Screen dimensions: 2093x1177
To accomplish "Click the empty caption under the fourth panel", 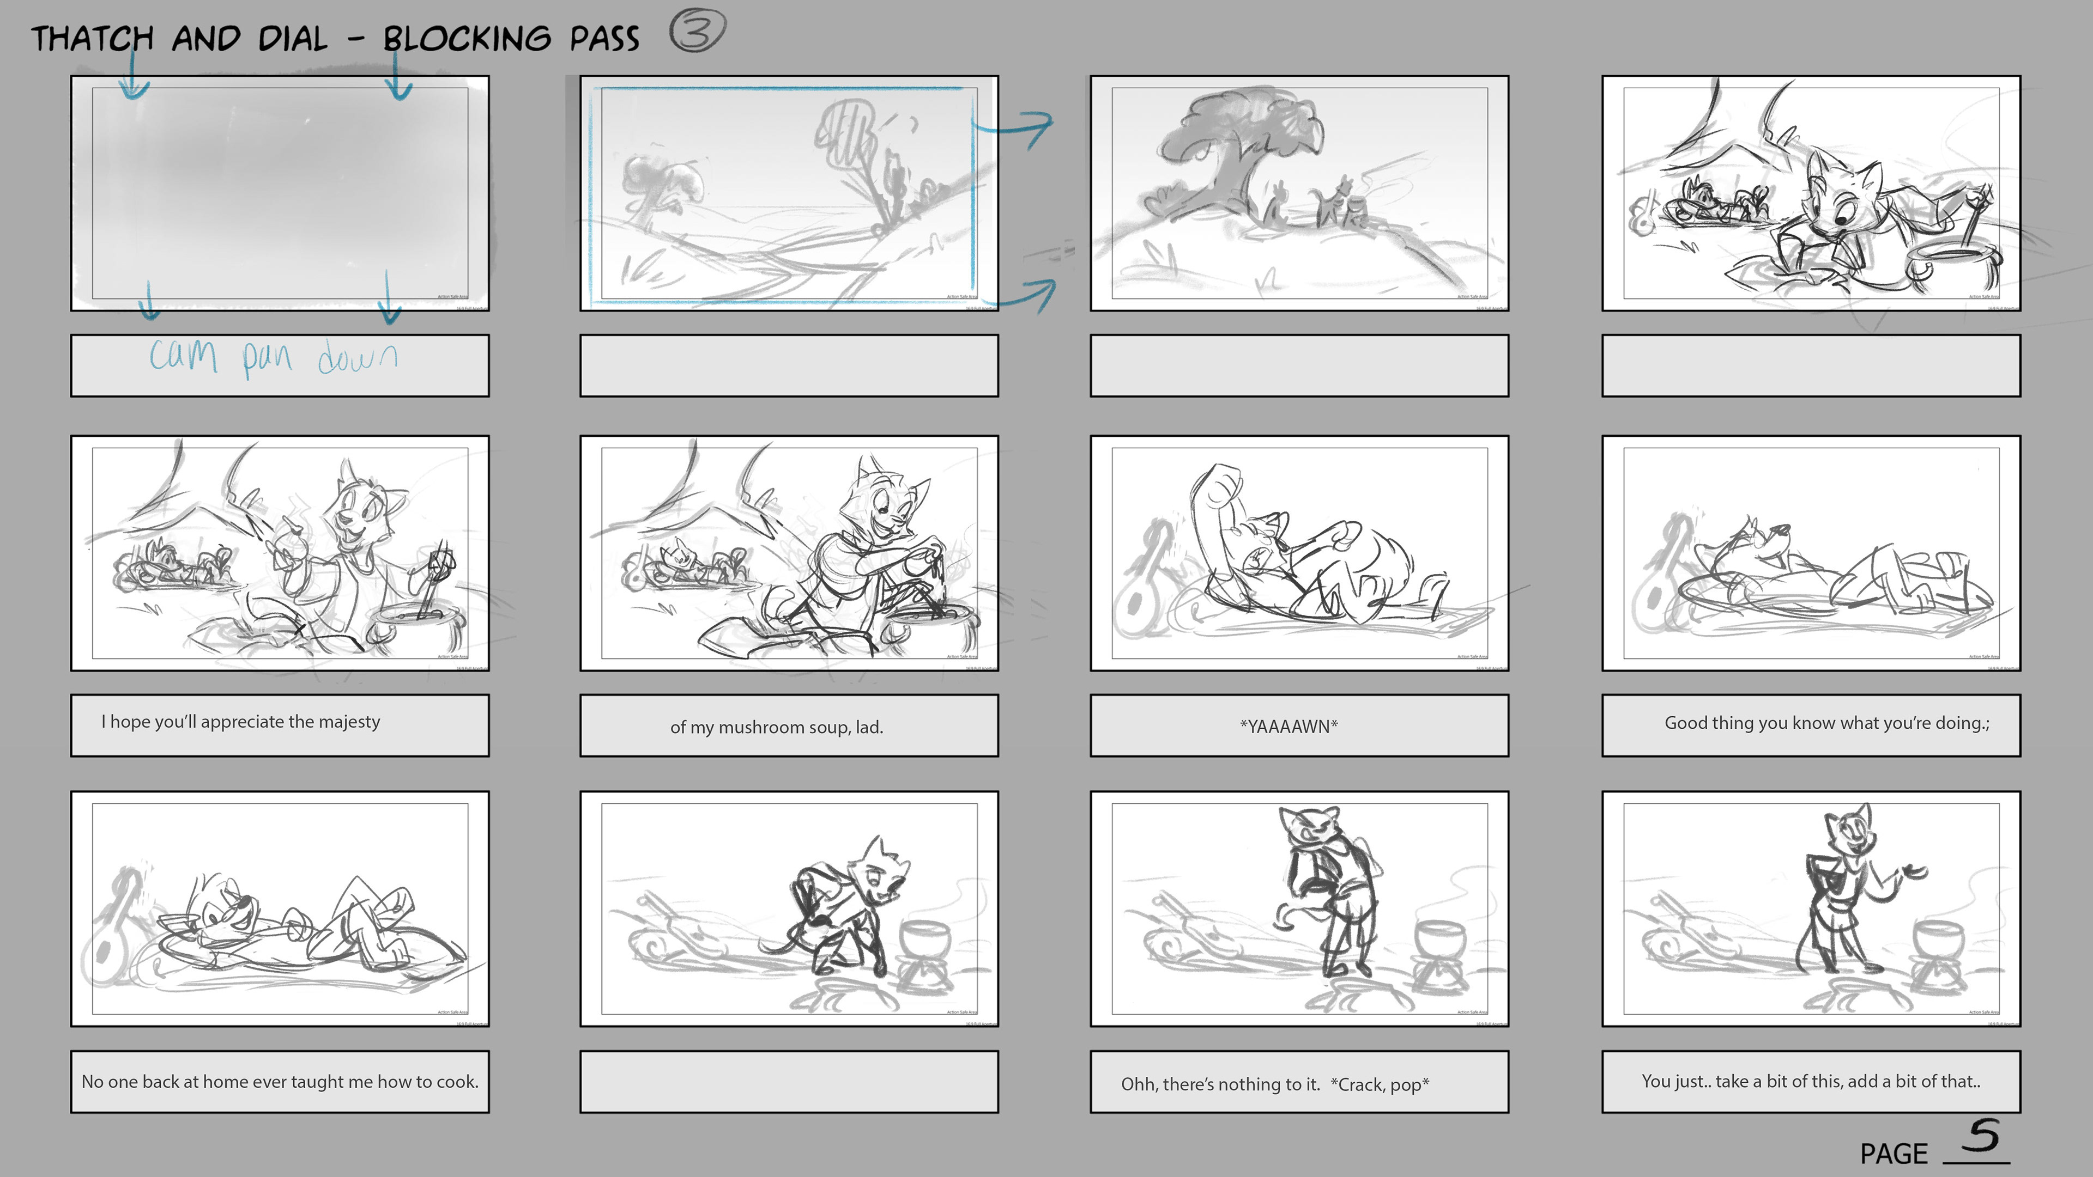I will click(1810, 365).
